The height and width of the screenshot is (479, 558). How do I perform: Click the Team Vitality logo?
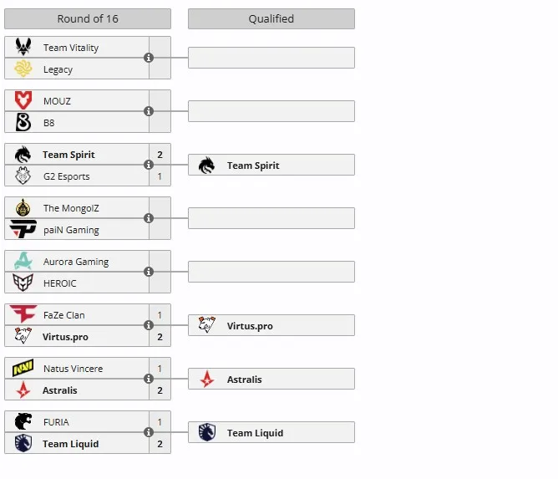pos(23,47)
